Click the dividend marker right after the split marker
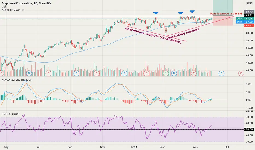Viewport: 255px width, 150px height. [174, 73]
